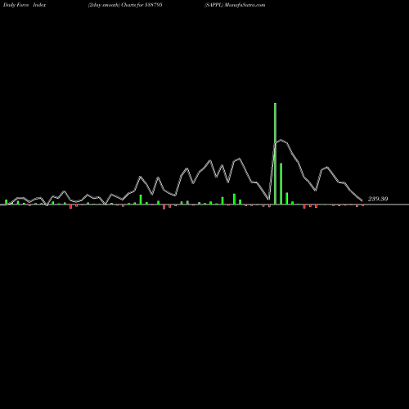409x409 pixels.
Task: Click the 'Daily Force Index' title text
Action: [x=25, y=5]
